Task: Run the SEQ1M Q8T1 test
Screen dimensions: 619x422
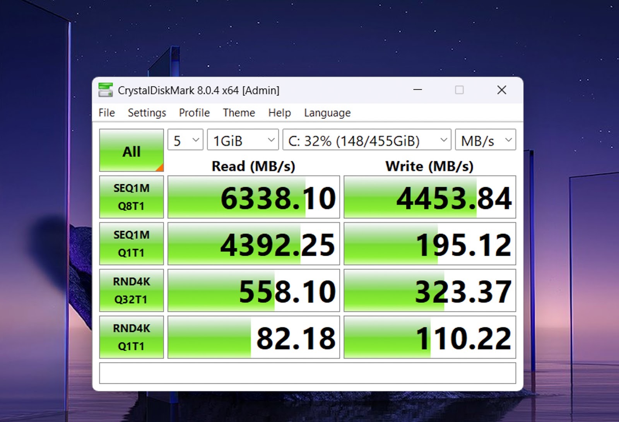Action: 132,197
